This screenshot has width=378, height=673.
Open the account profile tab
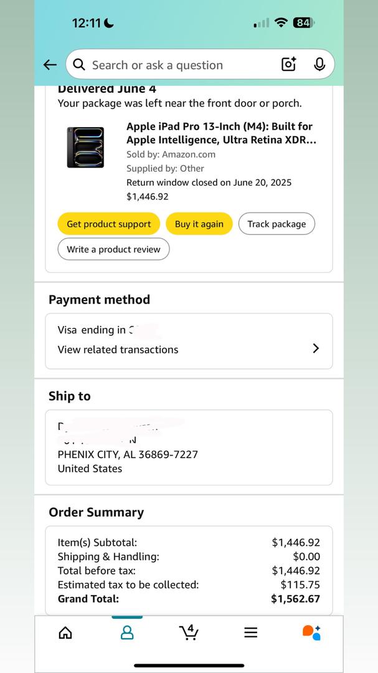(x=127, y=632)
